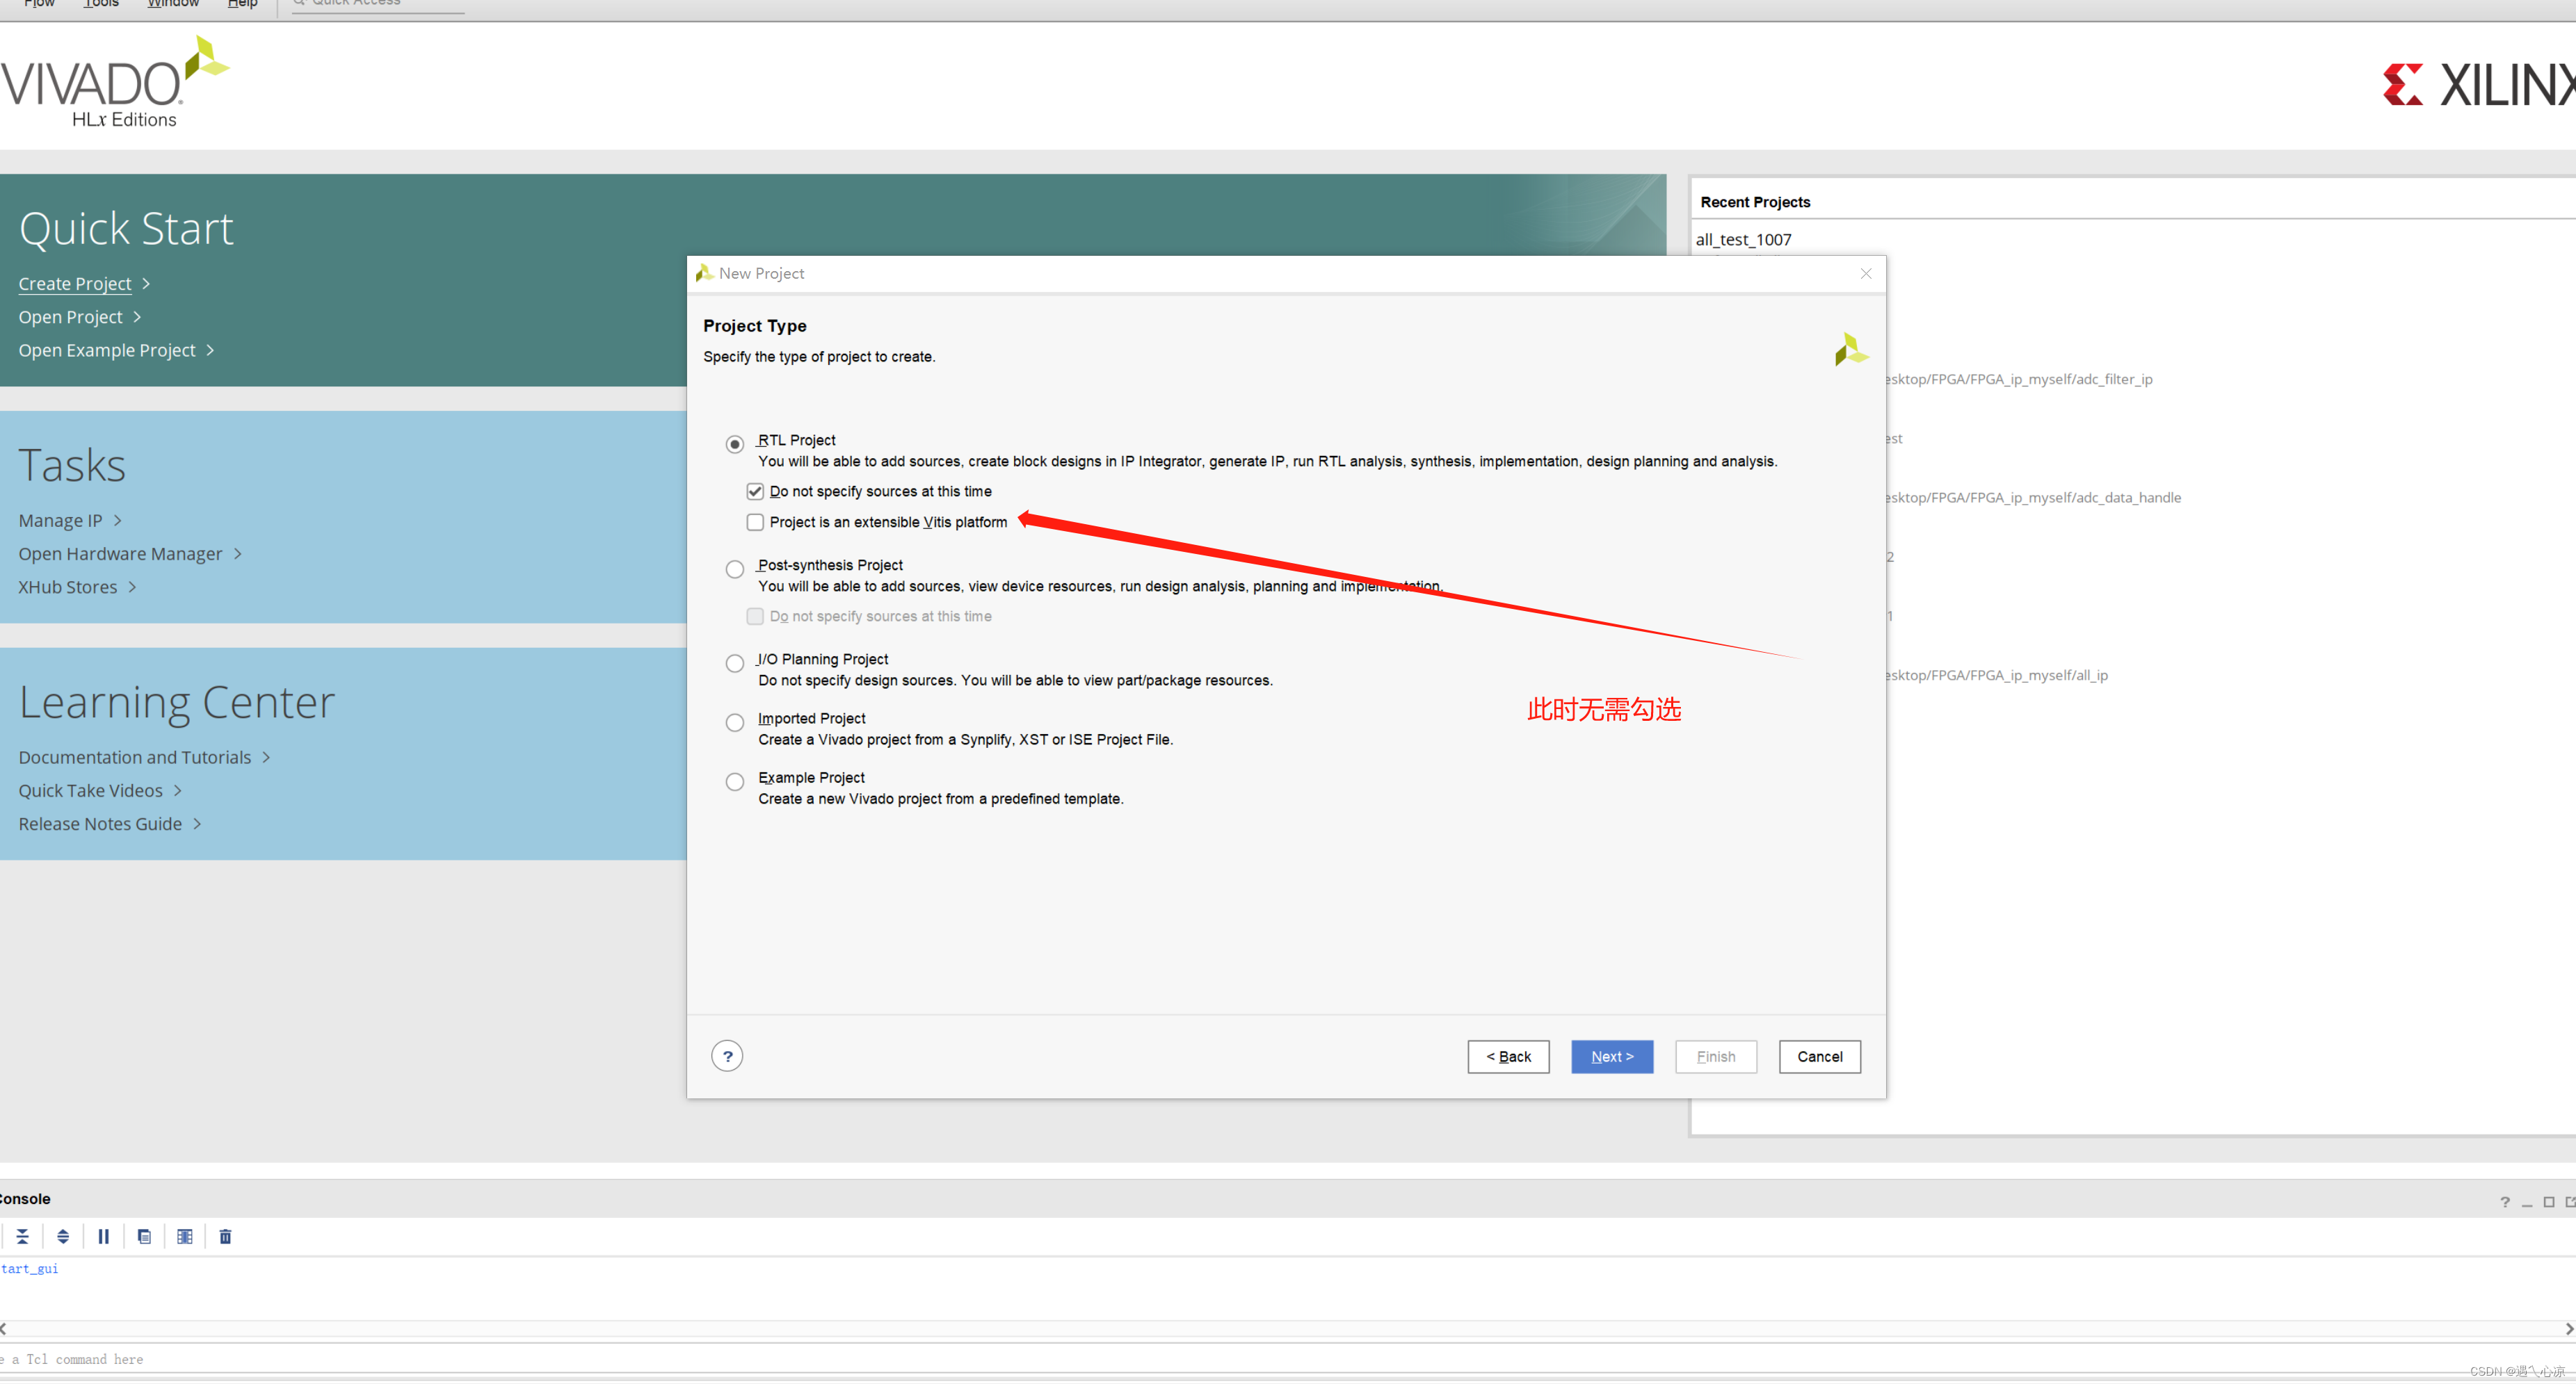Open recent project all_test_1007
The image size is (2576, 1384).
[x=1743, y=240]
